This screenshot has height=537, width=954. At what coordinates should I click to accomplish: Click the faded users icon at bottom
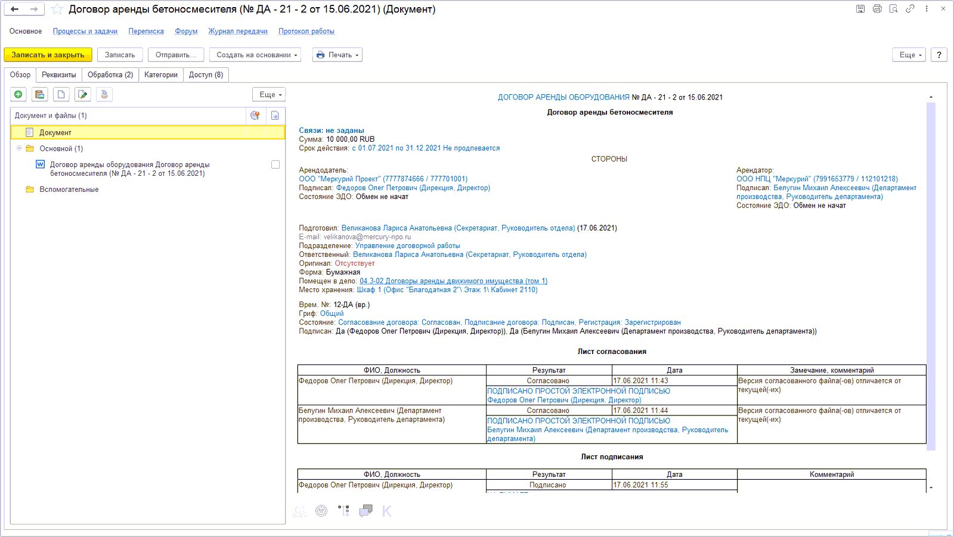tap(300, 511)
